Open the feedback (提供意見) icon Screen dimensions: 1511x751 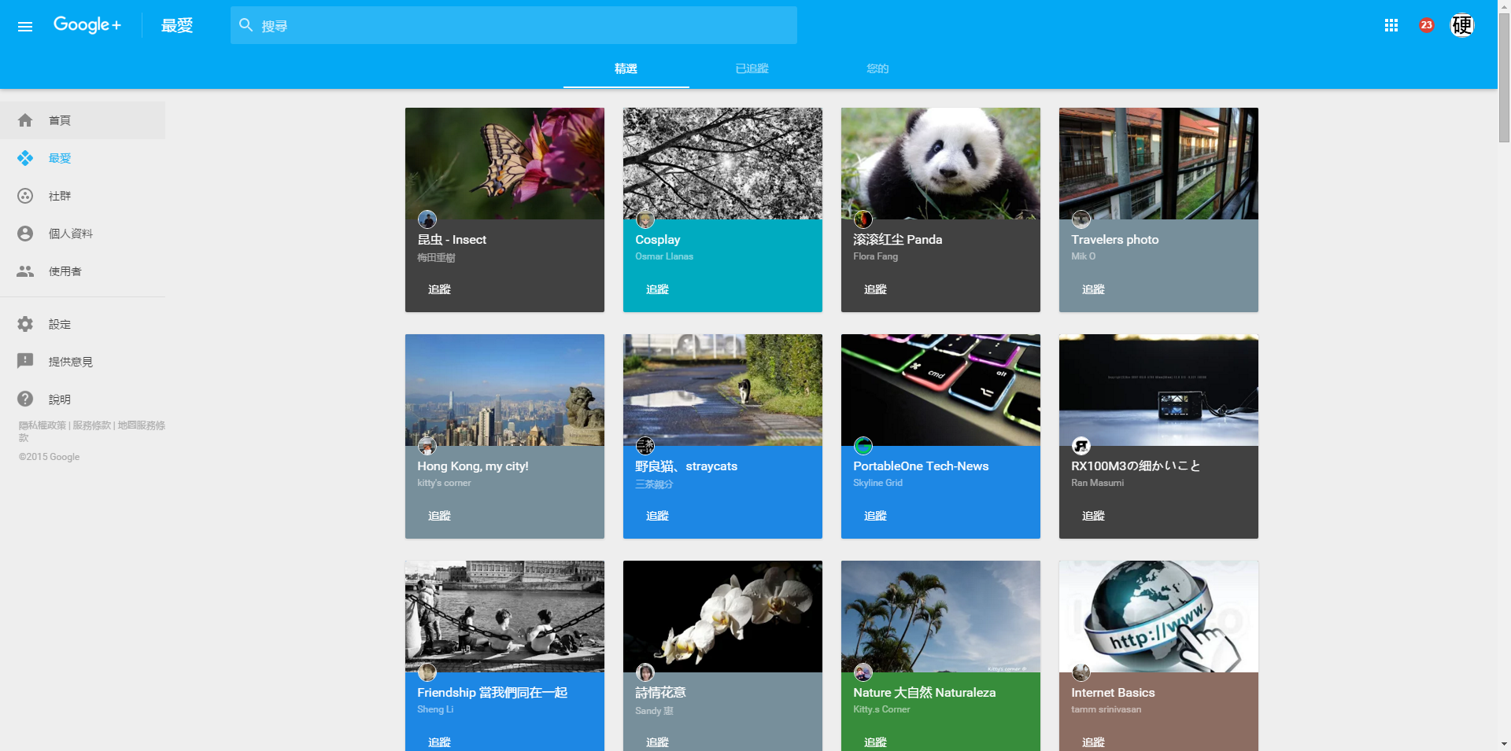(25, 362)
